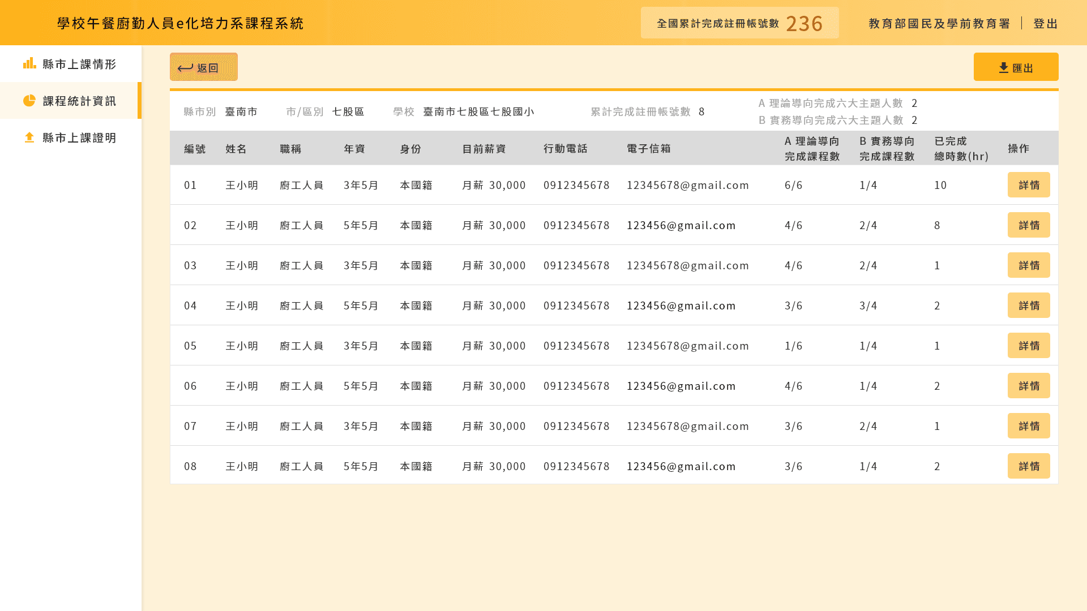Click 姓名 column header
This screenshot has width=1087, height=611.
click(236, 149)
